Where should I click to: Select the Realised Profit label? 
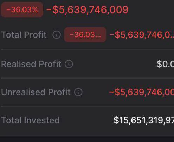coord(31,64)
